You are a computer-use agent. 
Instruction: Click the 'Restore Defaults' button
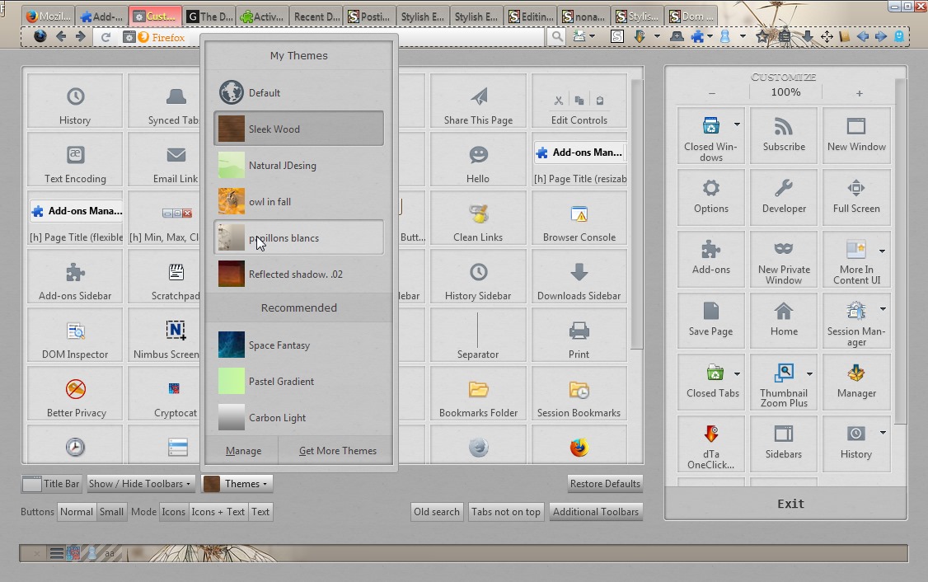pyautogui.click(x=605, y=483)
